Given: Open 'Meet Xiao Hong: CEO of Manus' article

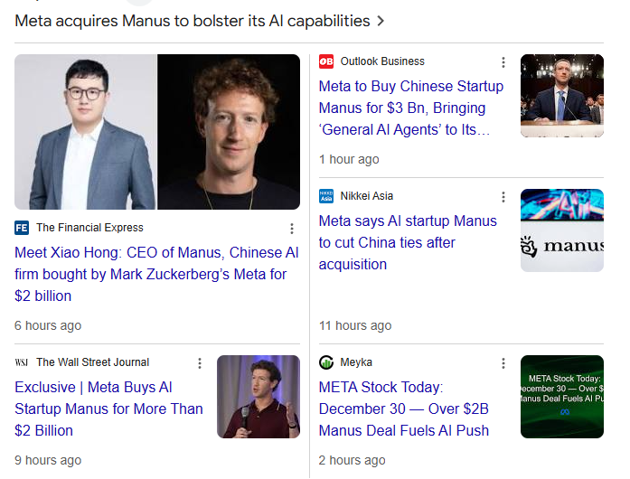Looking at the screenshot, I should click(x=156, y=274).
